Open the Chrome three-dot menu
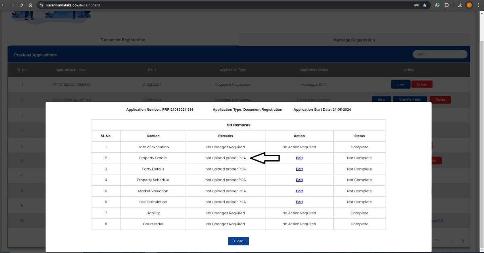The height and width of the screenshot is (253, 484). [x=478, y=5]
